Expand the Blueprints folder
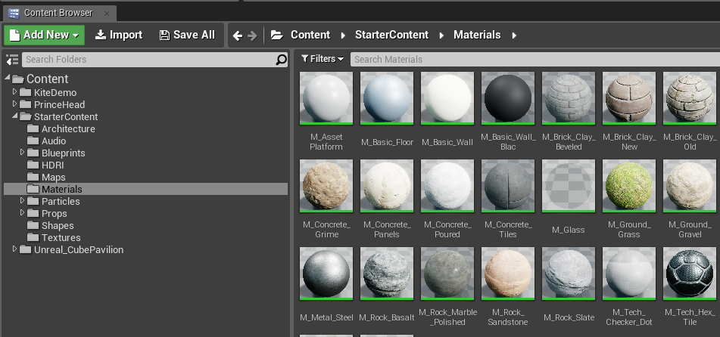Image resolution: width=720 pixels, height=337 pixels. point(22,152)
